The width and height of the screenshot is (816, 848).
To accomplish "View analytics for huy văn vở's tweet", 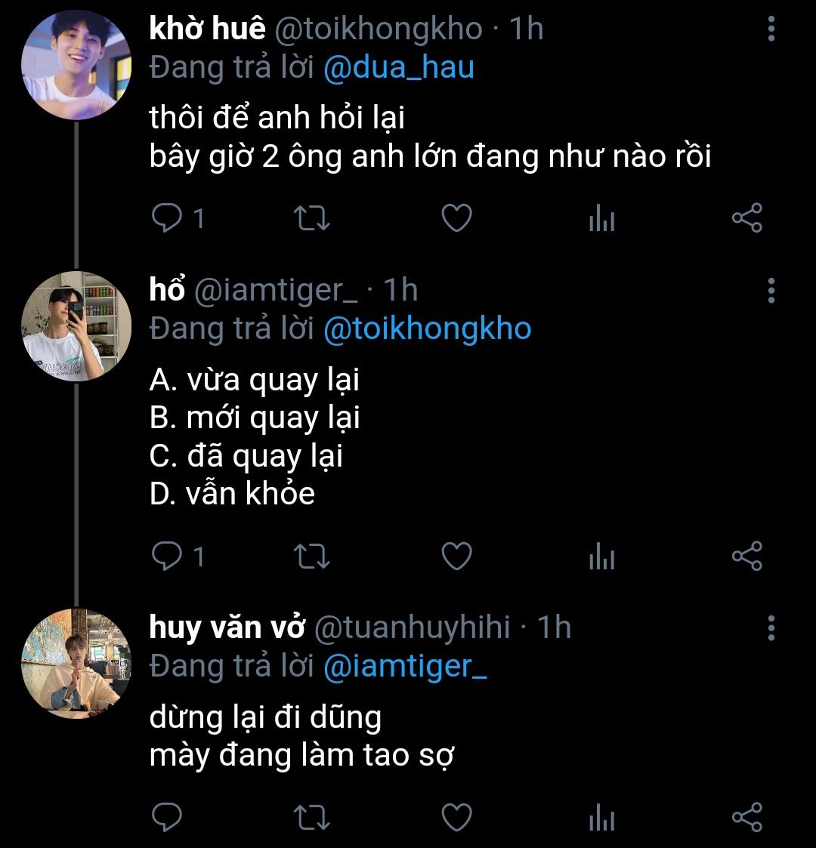I will (x=601, y=819).
